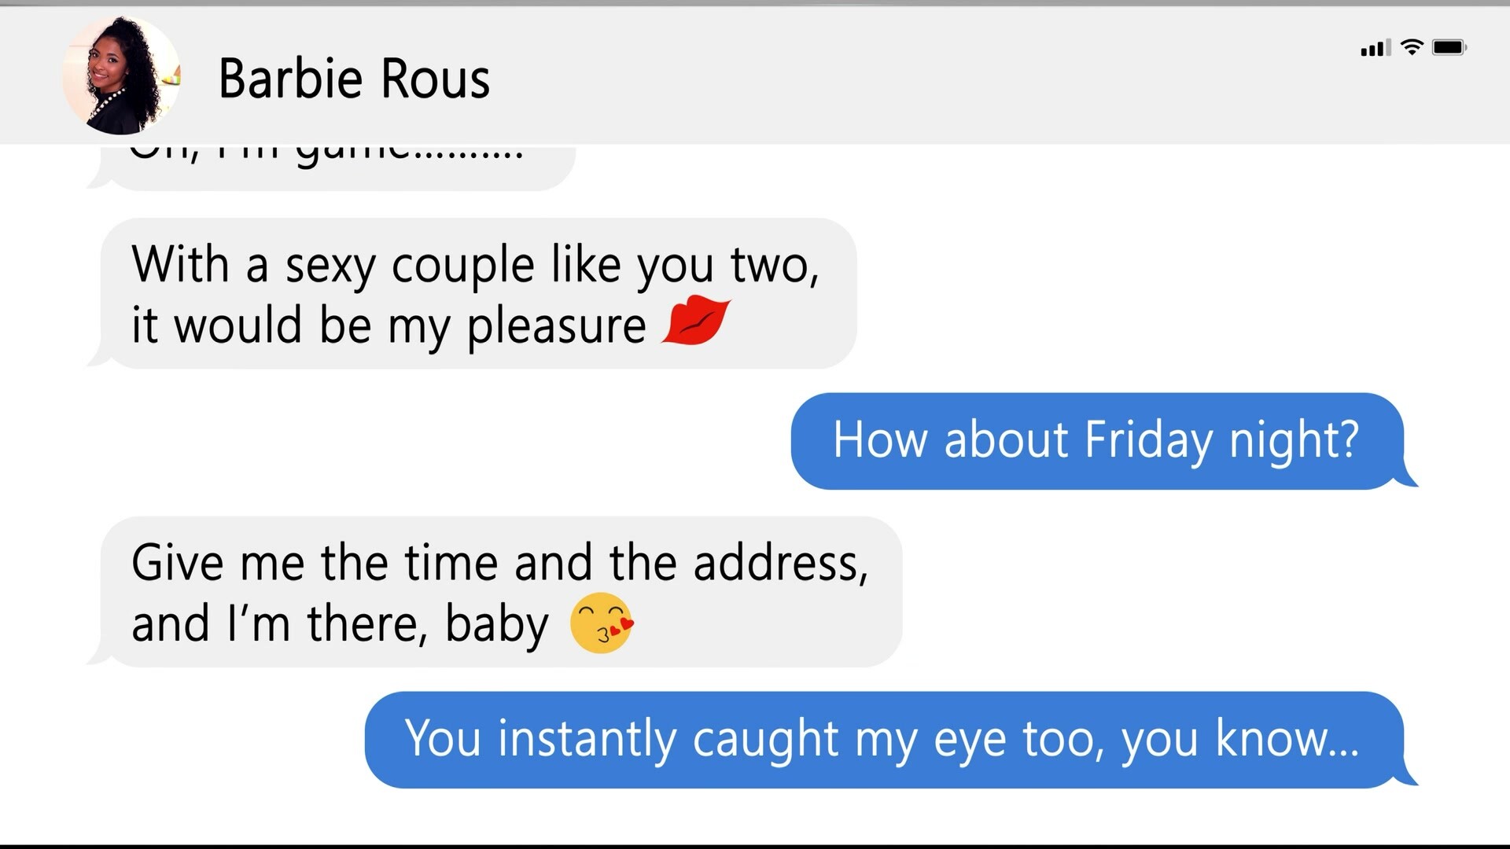Click the word "instantly" in the blue bubble
1510x849 pixels.
click(587, 740)
